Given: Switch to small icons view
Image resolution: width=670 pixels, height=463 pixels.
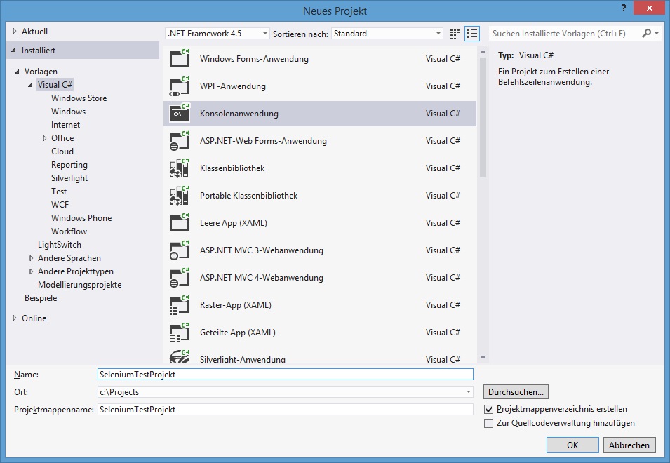Looking at the screenshot, I should (x=455, y=33).
